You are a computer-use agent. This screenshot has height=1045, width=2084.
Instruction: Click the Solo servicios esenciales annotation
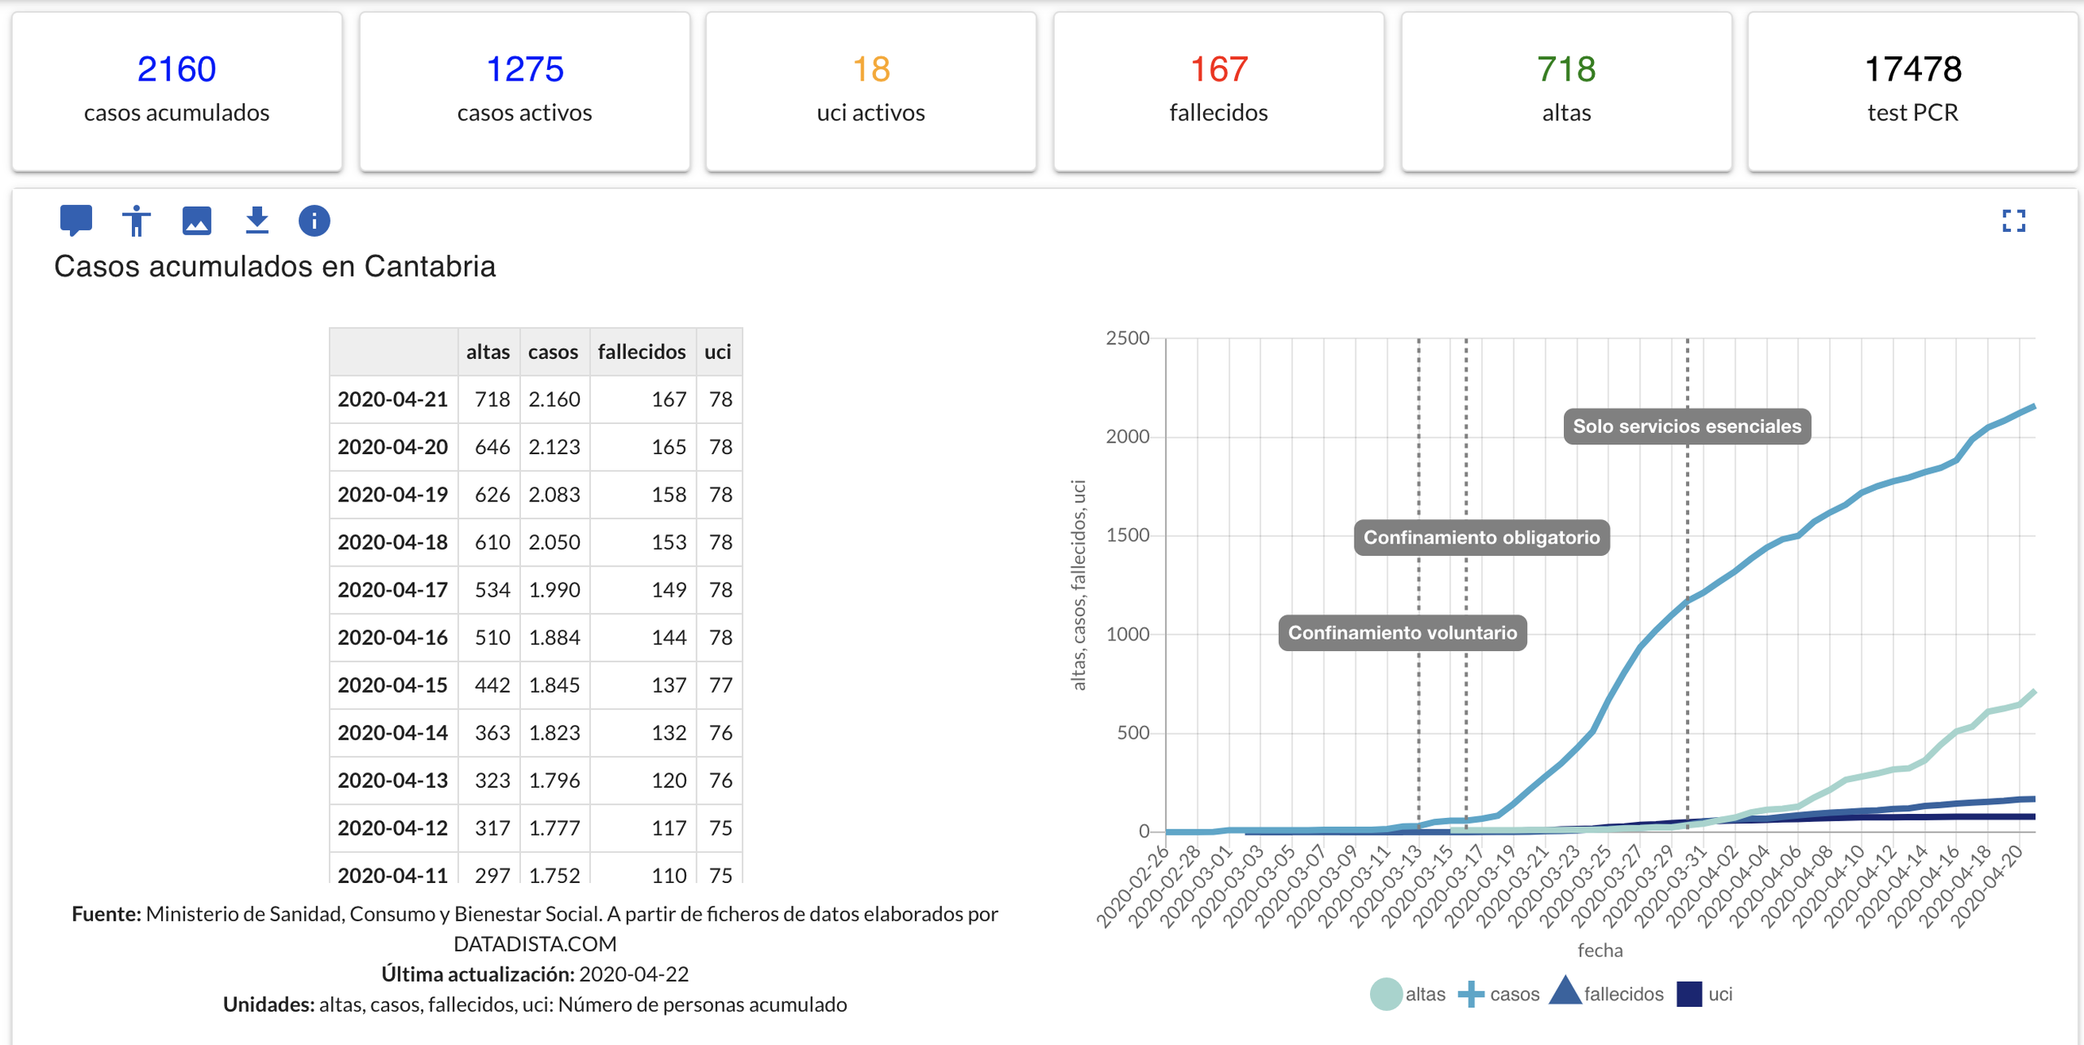pos(1687,426)
